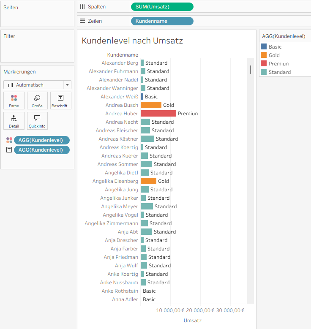Select Gold orange swatch in legend
This screenshot has height=329, width=311.
click(264, 55)
